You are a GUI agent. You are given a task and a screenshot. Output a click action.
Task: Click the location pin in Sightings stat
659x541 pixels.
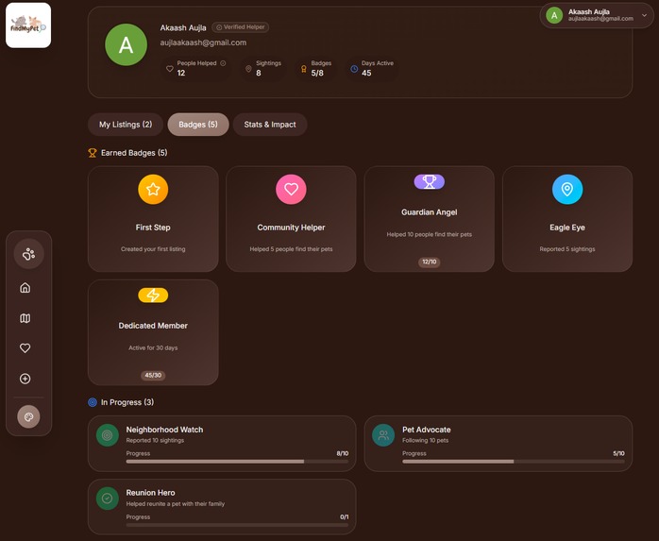(x=248, y=69)
